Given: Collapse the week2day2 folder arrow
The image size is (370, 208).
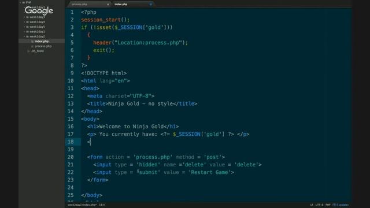Looking at the screenshot, I should point(24,36).
